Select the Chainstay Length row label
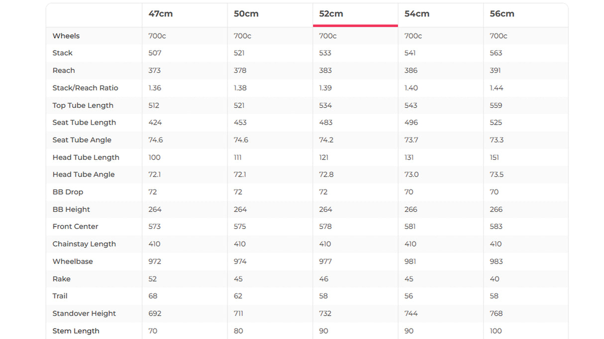604x339 pixels. click(x=84, y=244)
